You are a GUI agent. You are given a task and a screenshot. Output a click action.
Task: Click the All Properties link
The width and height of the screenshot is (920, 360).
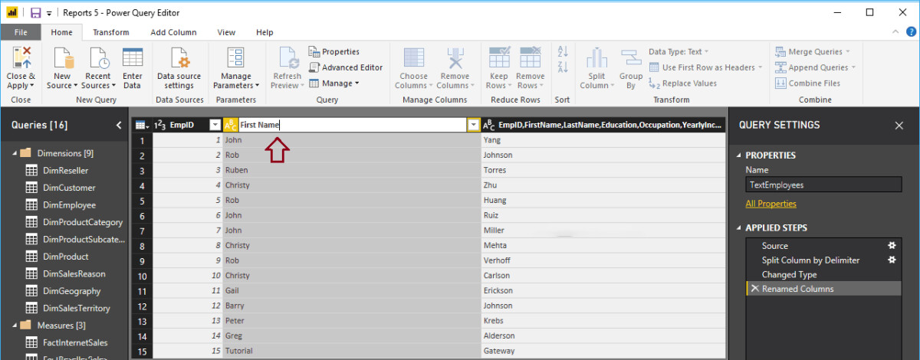(770, 204)
